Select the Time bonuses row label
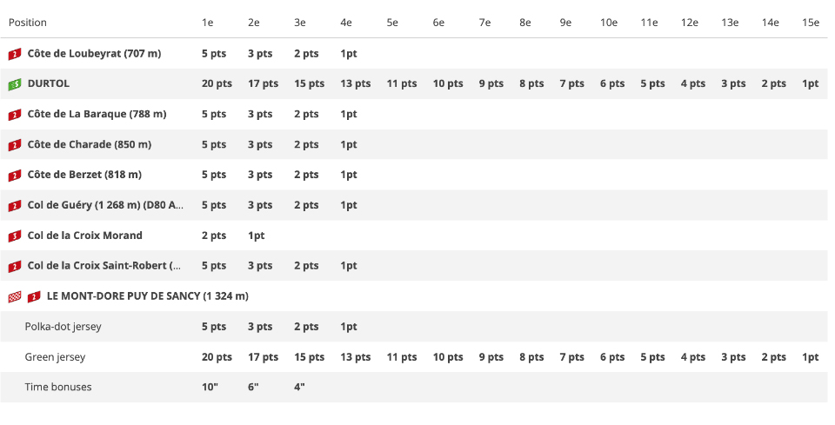835x425 pixels. (57, 388)
